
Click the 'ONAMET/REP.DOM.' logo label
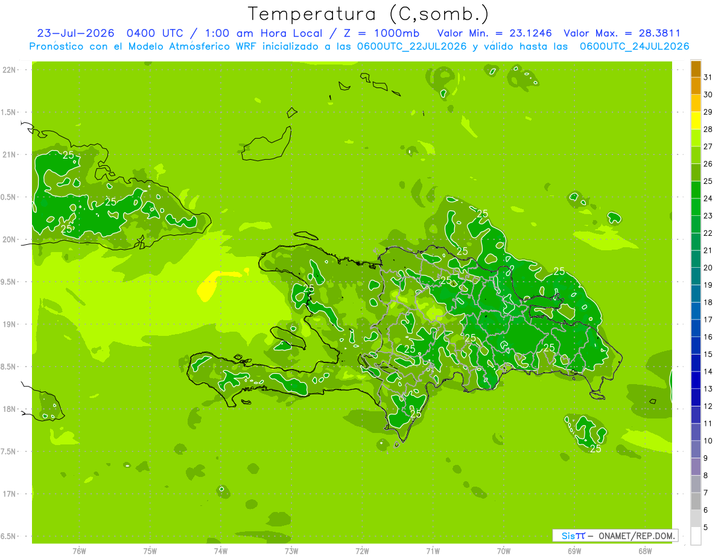637,535
